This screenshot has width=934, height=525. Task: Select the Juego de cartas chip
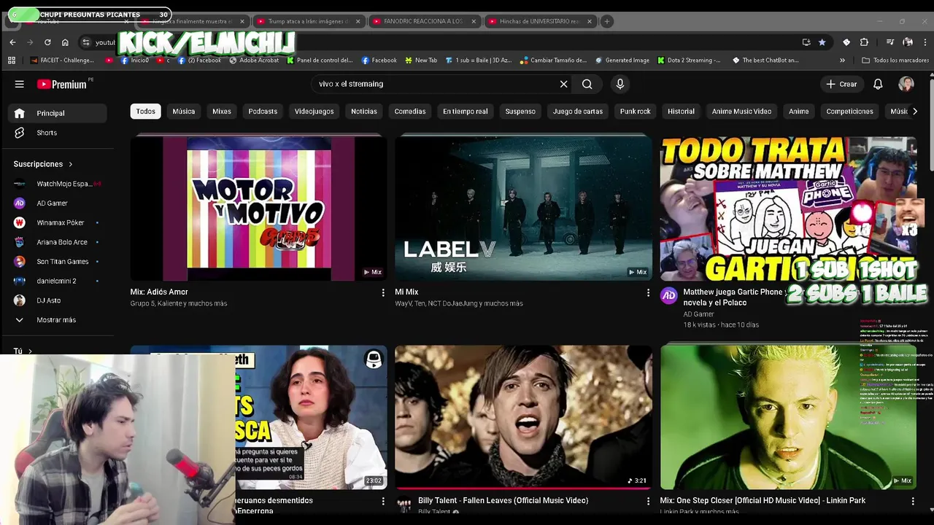coord(578,112)
